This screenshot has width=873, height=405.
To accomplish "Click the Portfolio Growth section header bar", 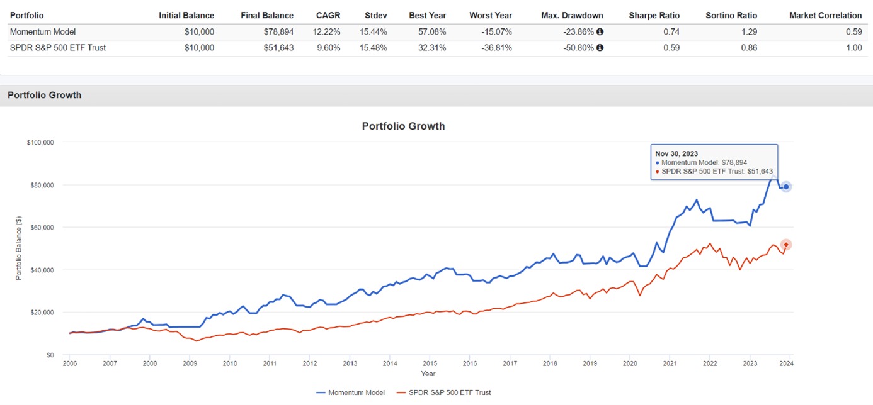I will (x=437, y=96).
